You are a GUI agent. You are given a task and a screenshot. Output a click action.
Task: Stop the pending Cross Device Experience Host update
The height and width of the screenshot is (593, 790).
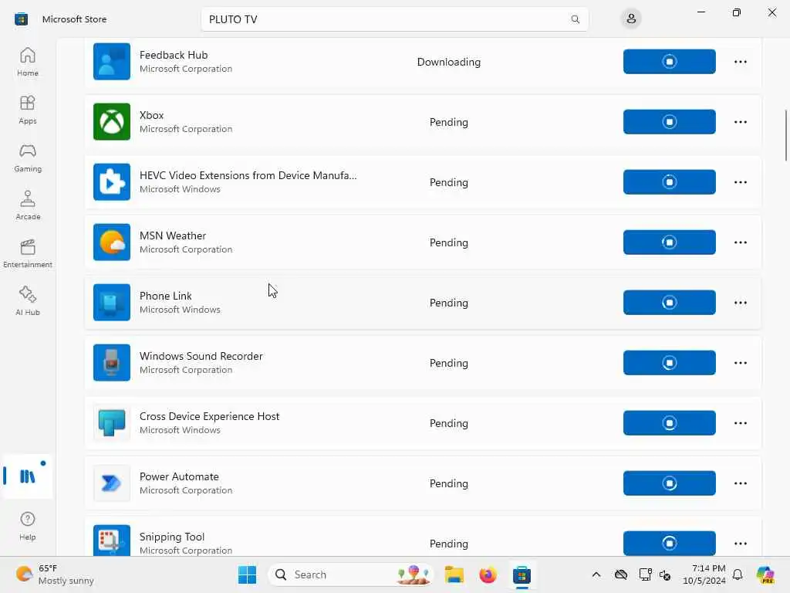(669, 423)
